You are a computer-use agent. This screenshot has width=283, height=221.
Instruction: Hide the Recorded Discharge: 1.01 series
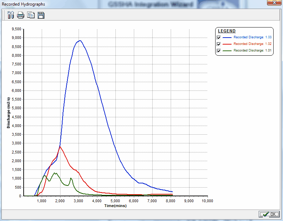tap(219, 51)
